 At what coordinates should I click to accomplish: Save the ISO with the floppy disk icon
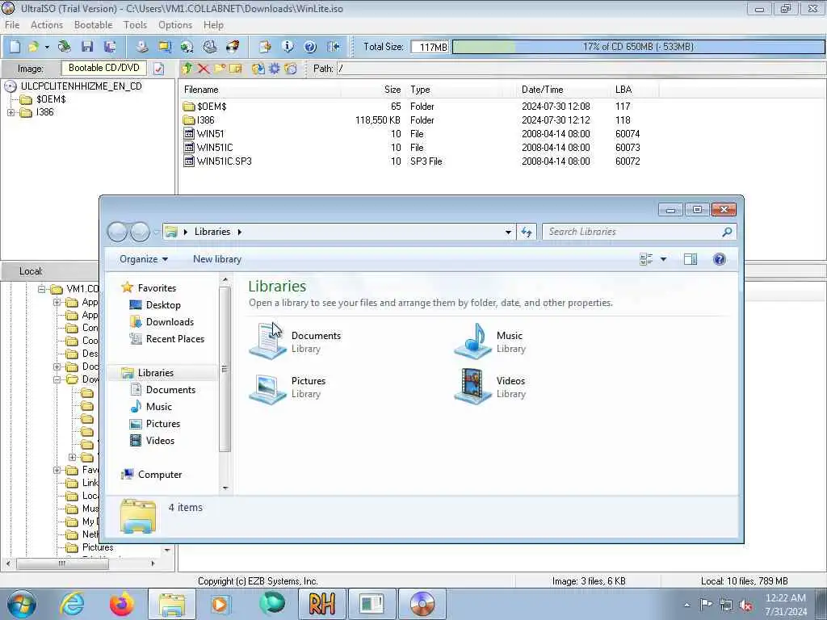[x=87, y=47]
